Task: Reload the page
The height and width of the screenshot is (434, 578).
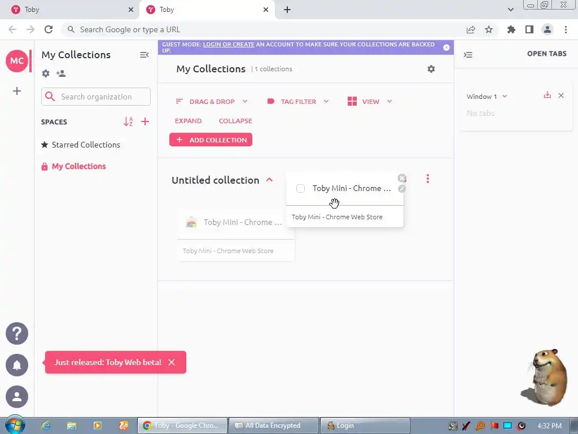Action: [x=49, y=29]
